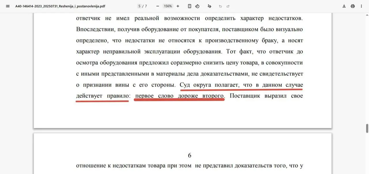Toggle the fit to page button

coord(189,6)
